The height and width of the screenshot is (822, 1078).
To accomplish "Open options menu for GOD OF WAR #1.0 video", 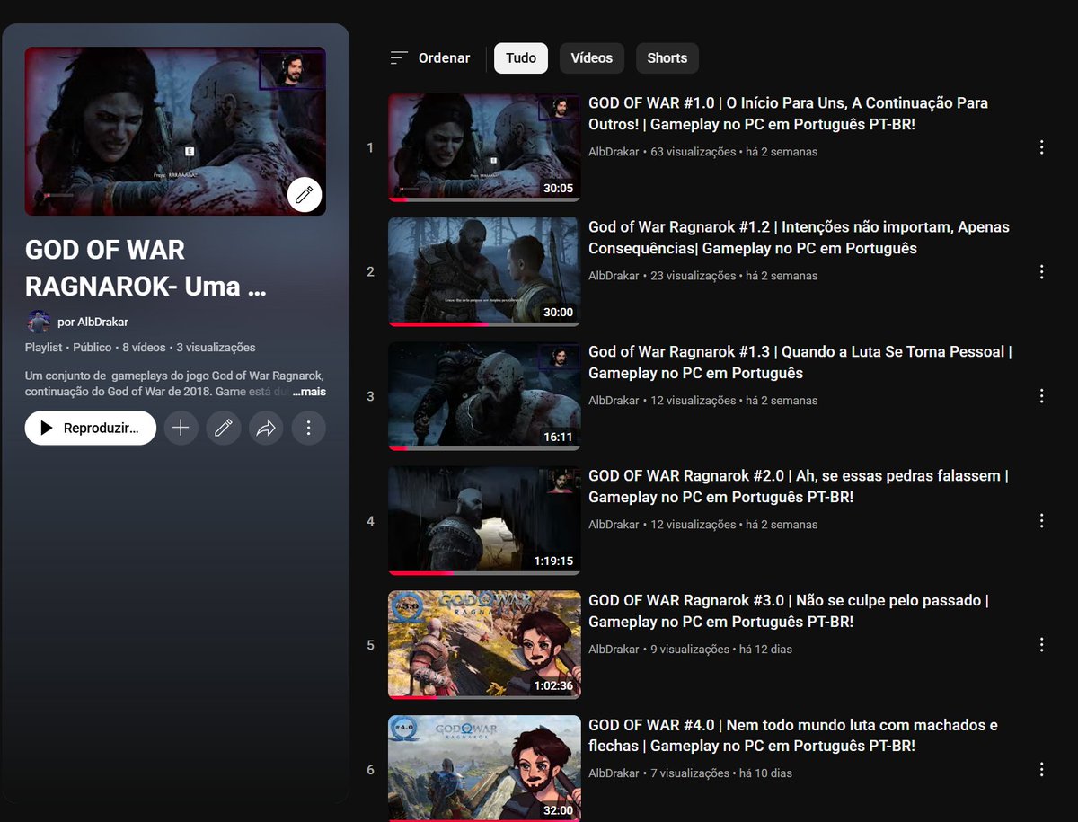I will (1041, 147).
